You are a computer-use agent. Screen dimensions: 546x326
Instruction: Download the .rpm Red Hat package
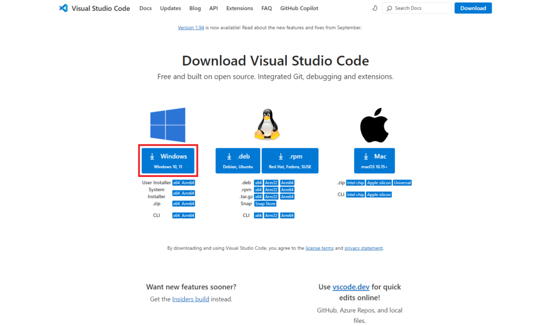pyautogui.click(x=290, y=160)
